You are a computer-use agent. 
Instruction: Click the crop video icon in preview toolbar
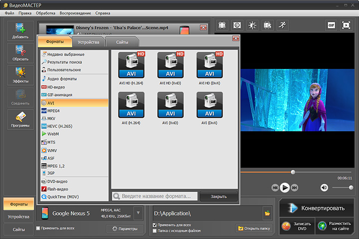point(222,25)
